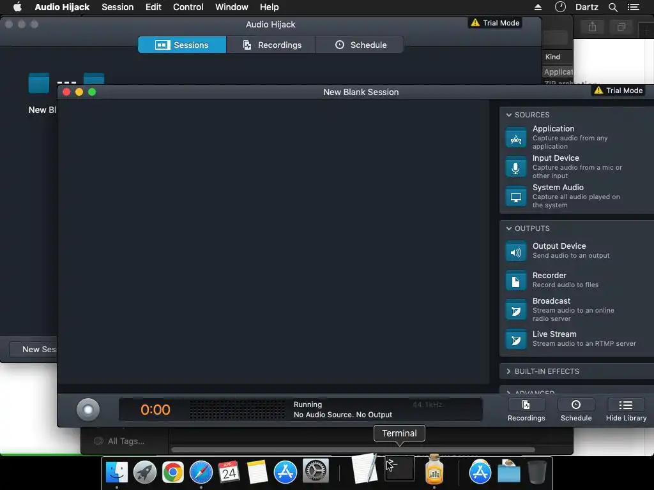654x490 pixels.
Task: Open App Store from the Dock
Action: coord(285,472)
